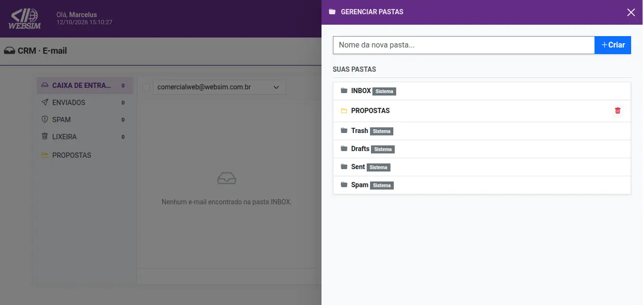Open the Lixeira folder in sidebar
643x305 pixels.
[85, 137]
